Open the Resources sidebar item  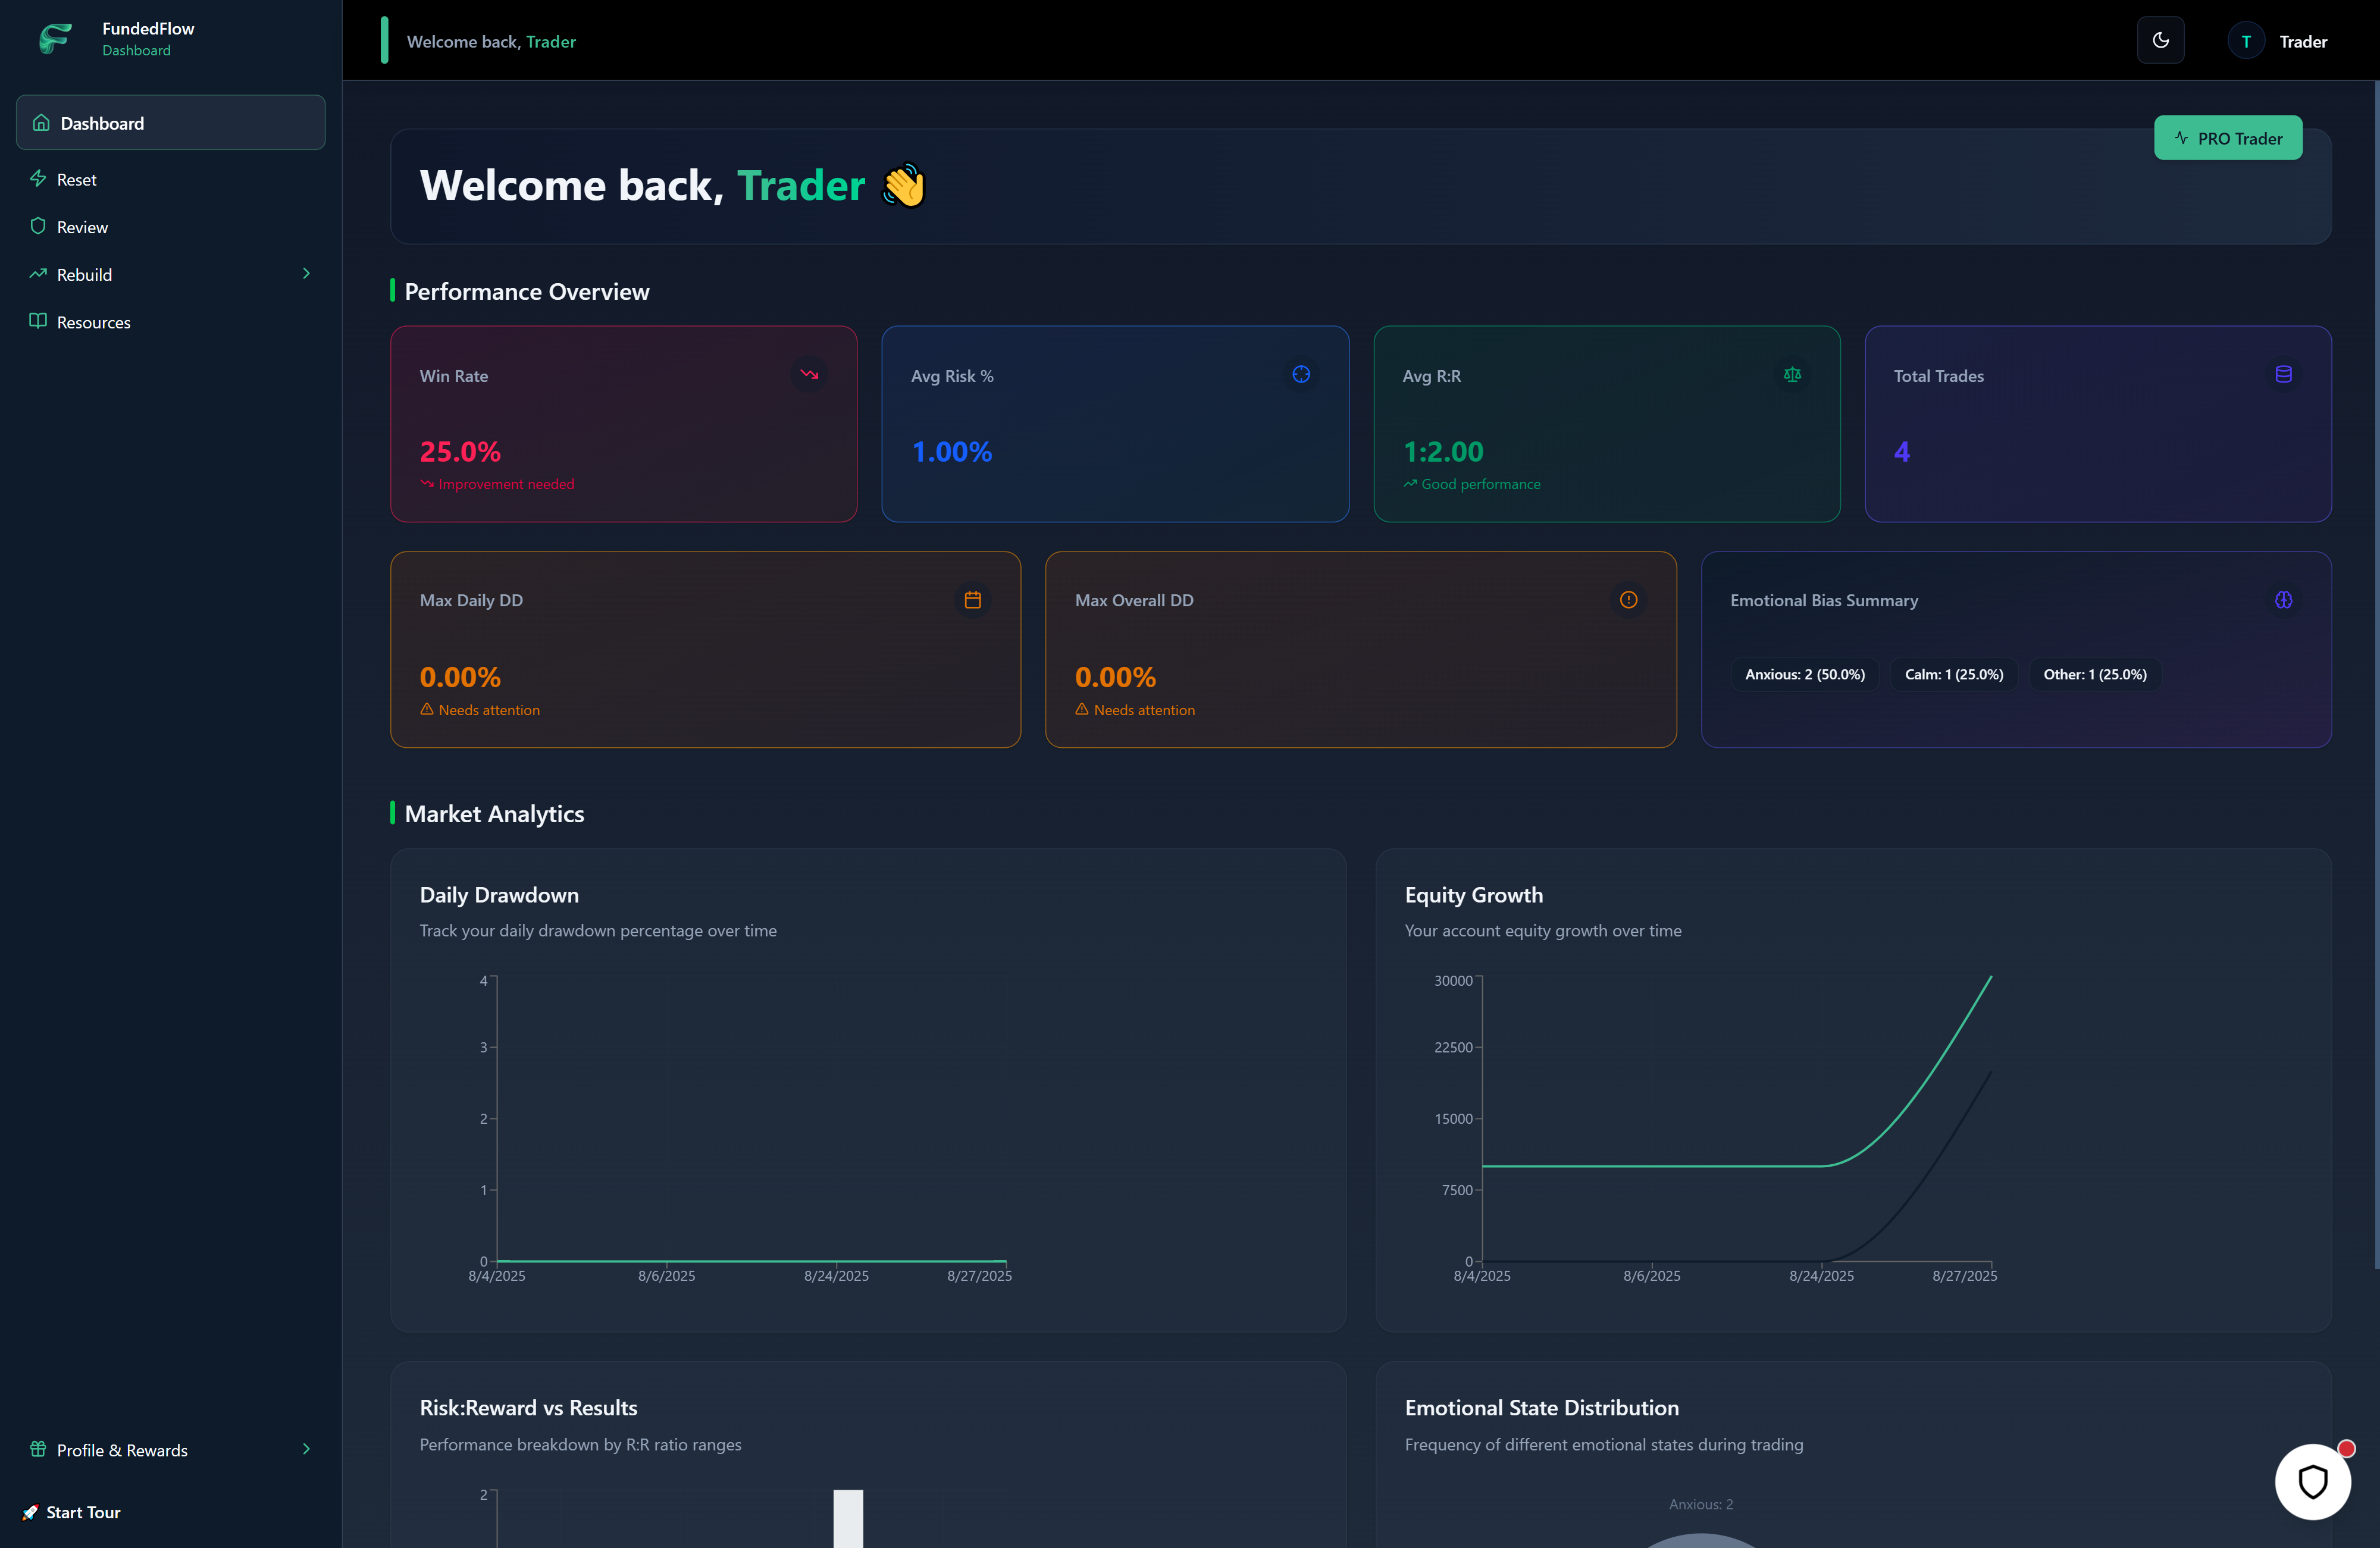pyautogui.click(x=93, y=322)
